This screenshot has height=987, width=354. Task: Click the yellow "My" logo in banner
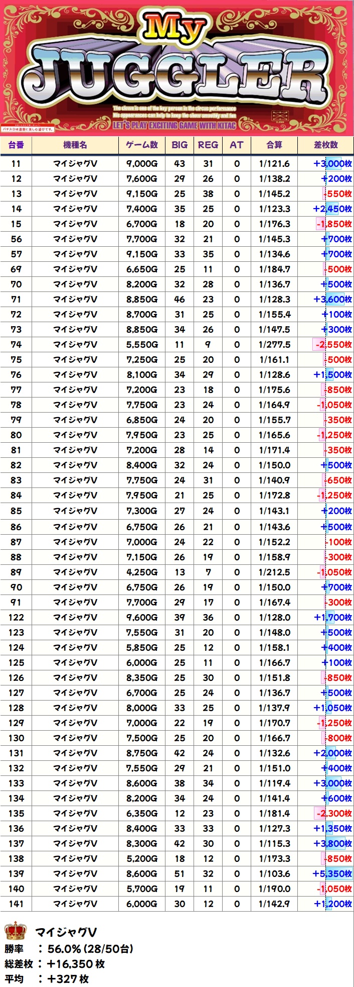(176, 32)
